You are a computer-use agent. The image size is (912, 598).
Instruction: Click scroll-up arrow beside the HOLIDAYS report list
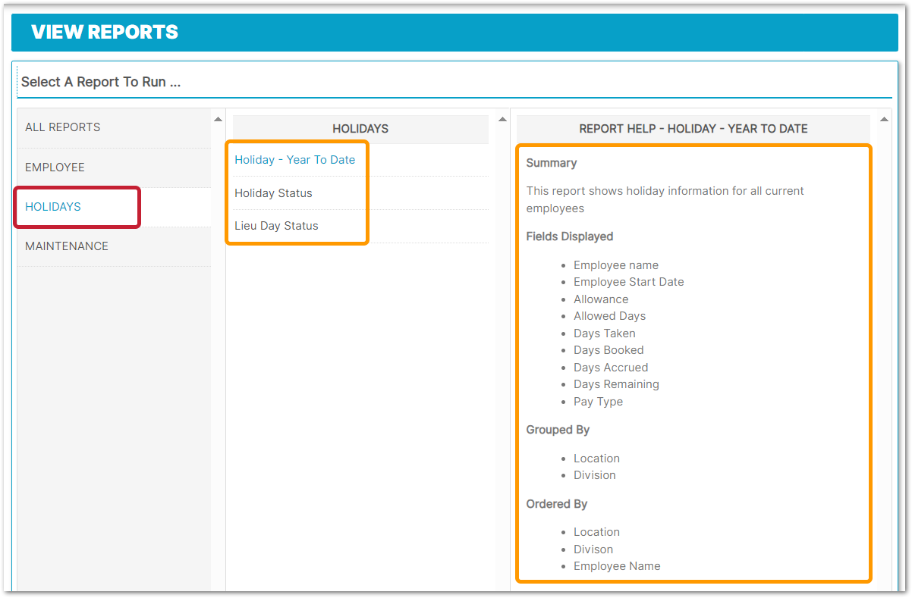point(501,119)
